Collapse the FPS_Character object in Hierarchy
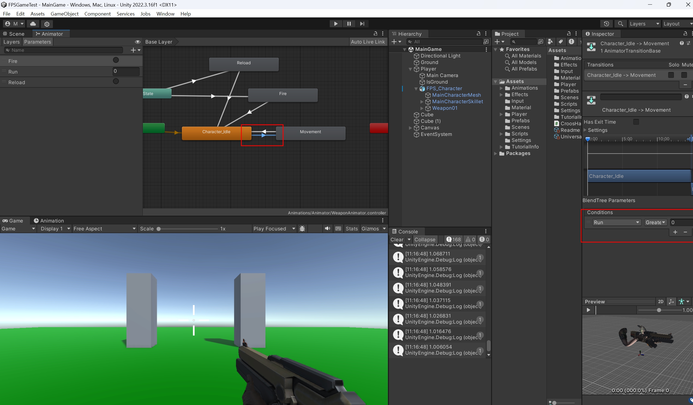Viewport: 693px width, 405px height. [x=416, y=89]
